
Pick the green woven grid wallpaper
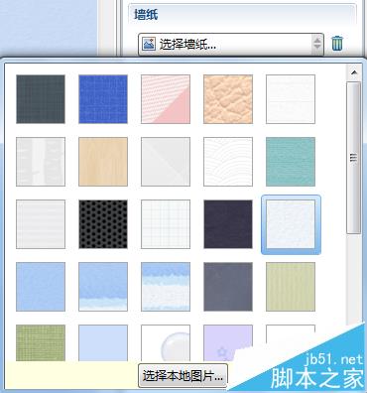(x=41, y=343)
